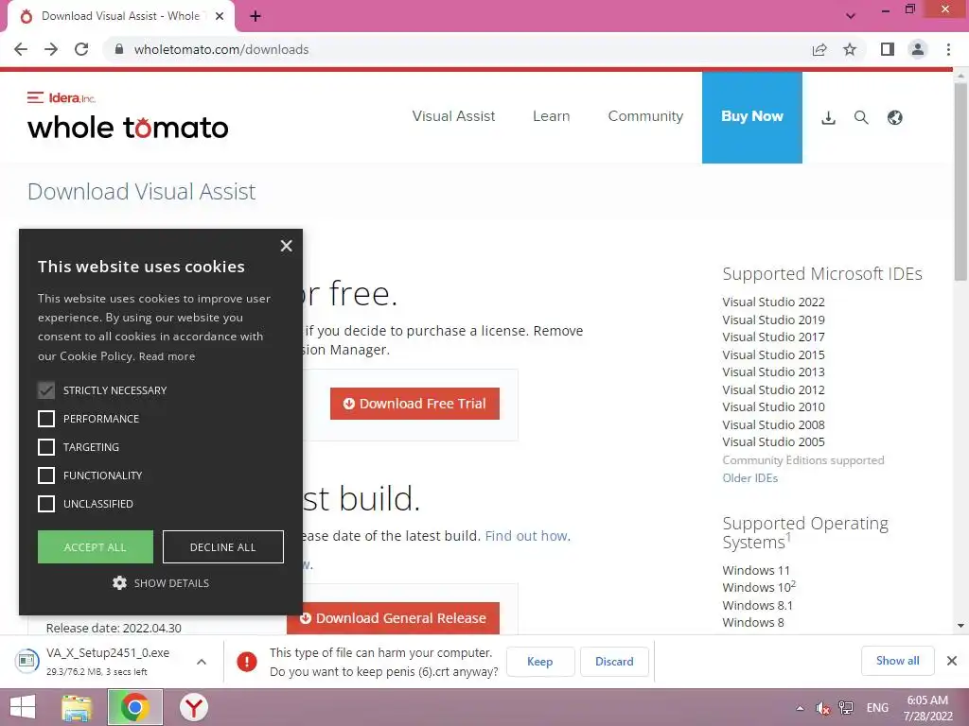Open the Chrome profile avatar icon
This screenshot has height=726, width=969.
918,49
